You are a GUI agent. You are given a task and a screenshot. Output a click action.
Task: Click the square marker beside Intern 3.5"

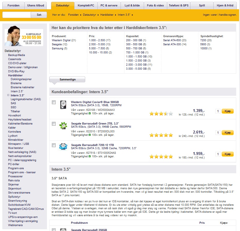tap(8, 95)
